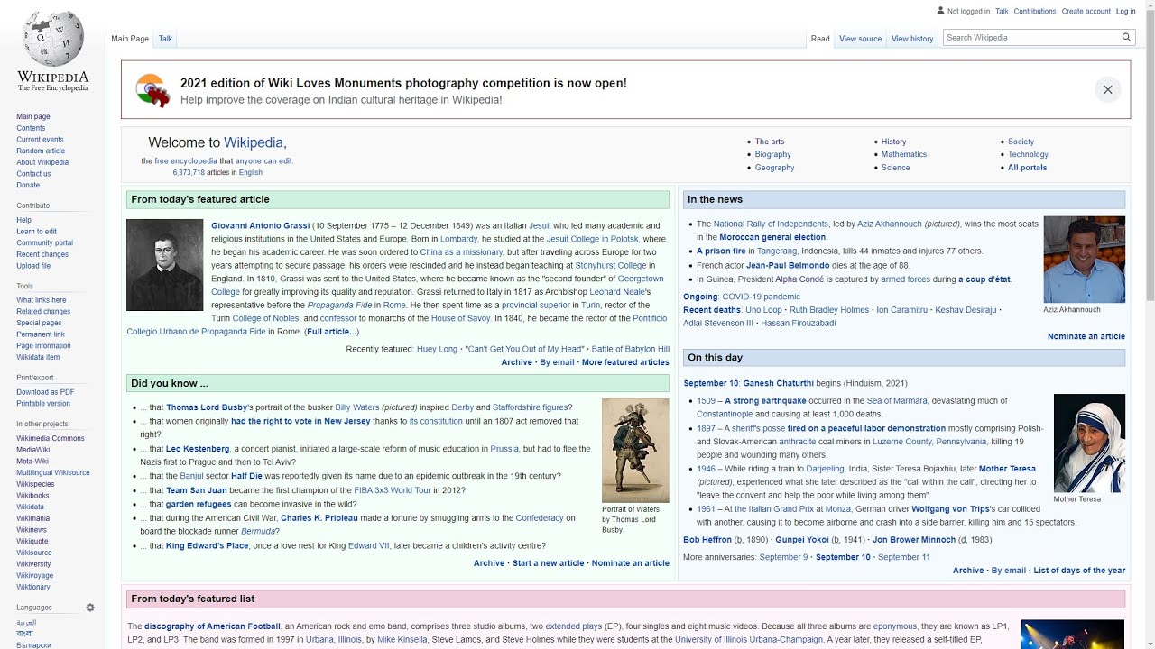The width and height of the screenshot is (1155, 649).
Task: Open the Mathematics portal
Action: coord(903,154)
